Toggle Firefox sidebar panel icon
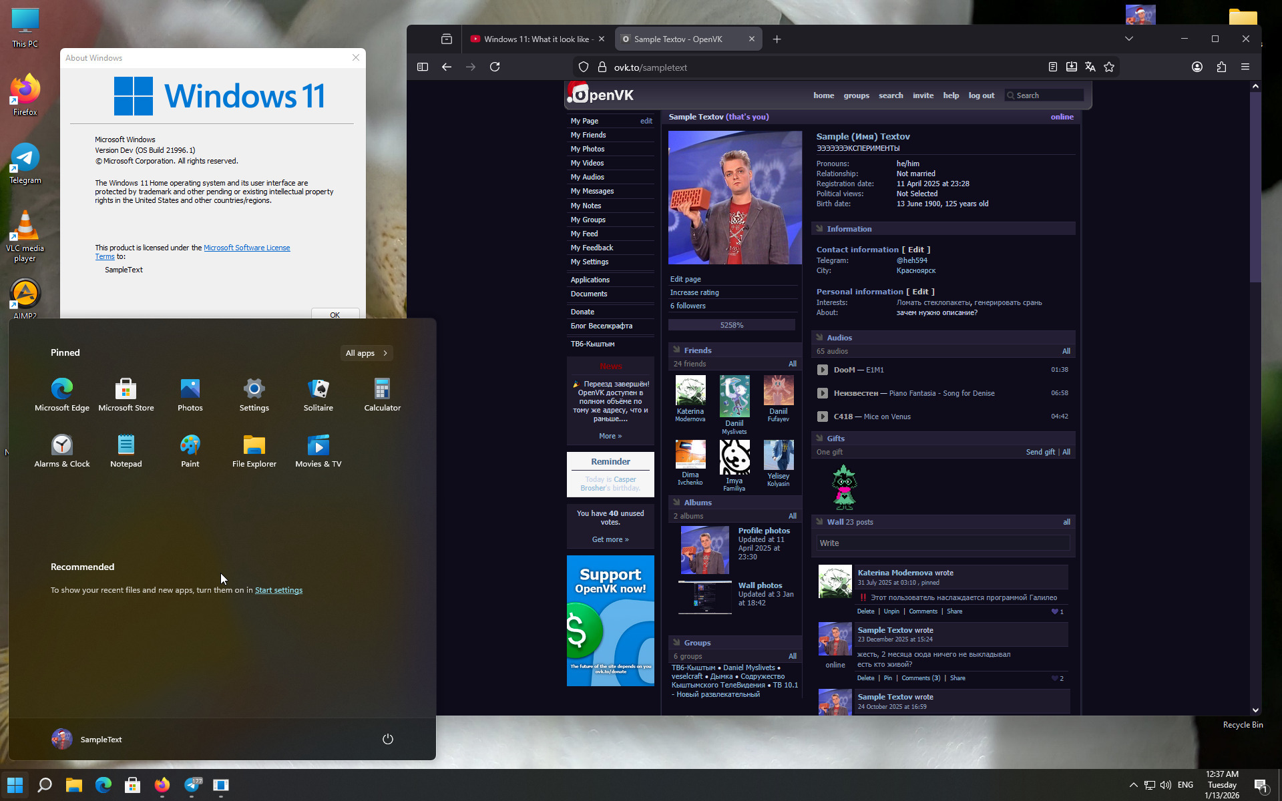The width and height of the screenshot is (1282, 801). coord(423,67)
